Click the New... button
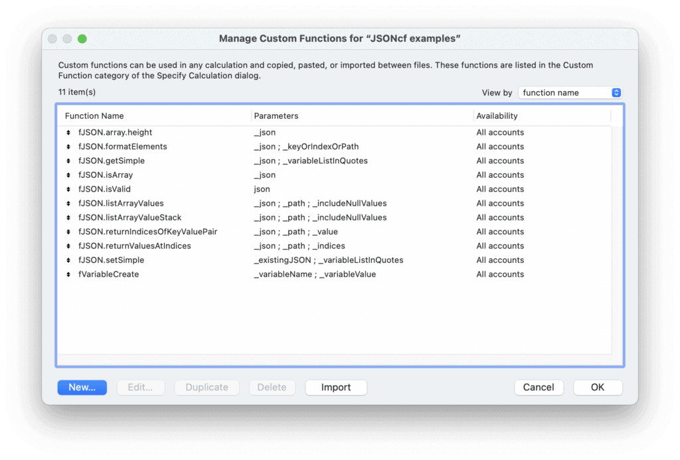Image resolution: width=680 pixels, height=460 pixels. [x=82, y=387]
